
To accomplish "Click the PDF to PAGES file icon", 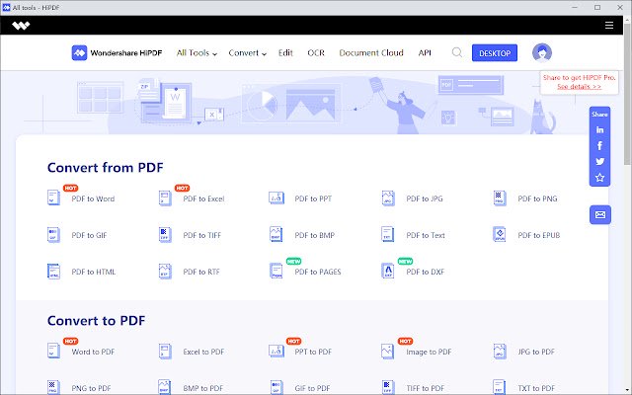I will point(276,271).
